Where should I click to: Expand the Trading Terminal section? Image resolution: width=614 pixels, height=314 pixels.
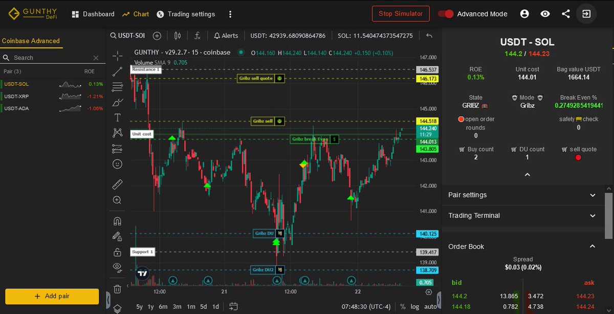pos(522,215)
